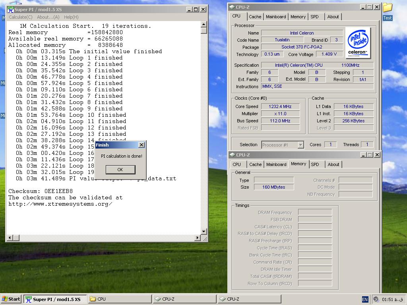Expand the Processor #1 selection dropdown
Viewport: 407px width, 305px height.
[300, 145]
